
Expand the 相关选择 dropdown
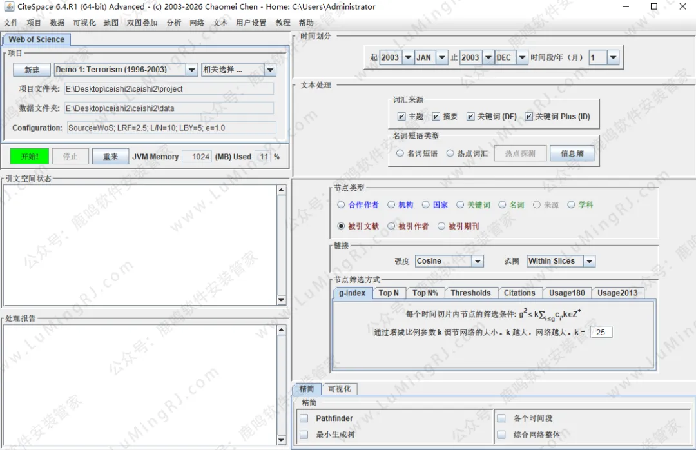coord(270,69)
